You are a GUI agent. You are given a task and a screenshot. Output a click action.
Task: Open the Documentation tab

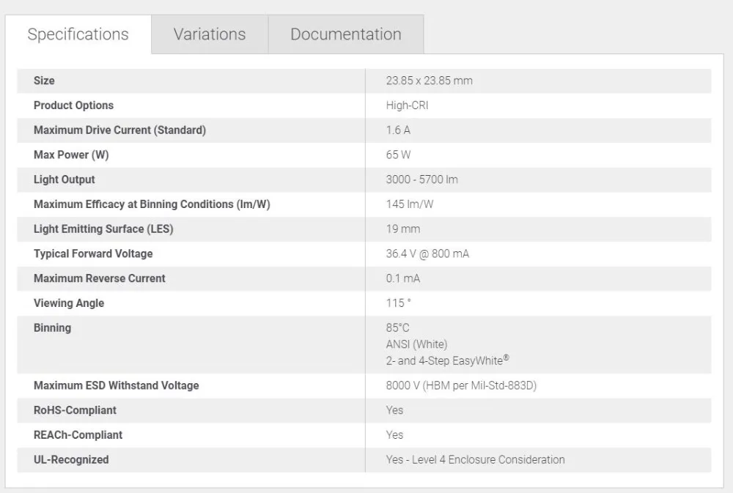[x=346, y=34]
